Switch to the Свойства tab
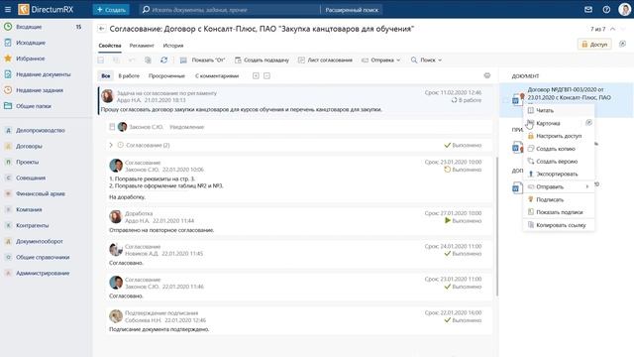This screenshot has height=357, width=634. (110, 46)
